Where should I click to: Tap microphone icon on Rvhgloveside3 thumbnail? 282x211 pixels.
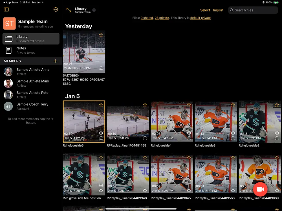(x=233, y=133)
